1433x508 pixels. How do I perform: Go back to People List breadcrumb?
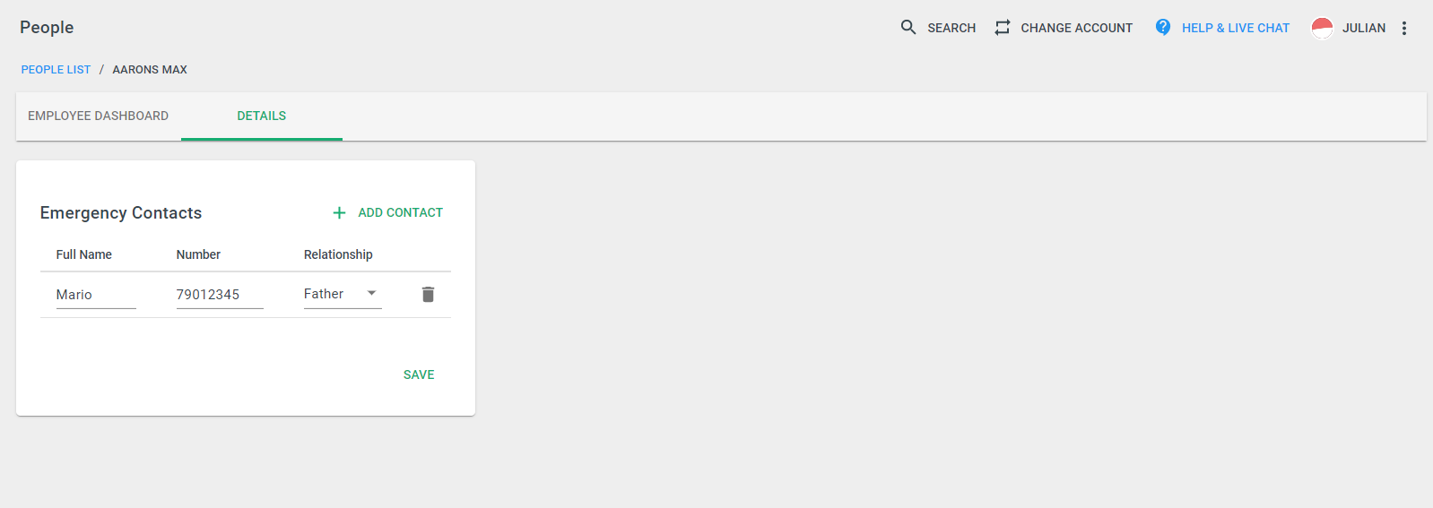tap(56, 69)
